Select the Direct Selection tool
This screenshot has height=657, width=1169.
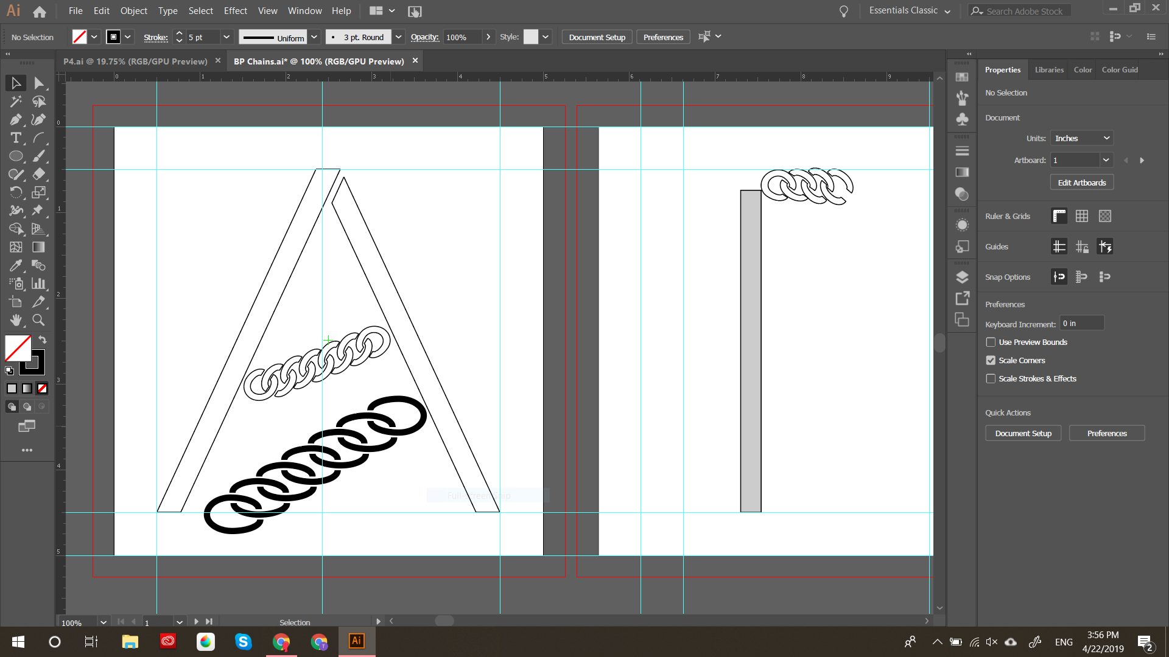pos(39,83)
